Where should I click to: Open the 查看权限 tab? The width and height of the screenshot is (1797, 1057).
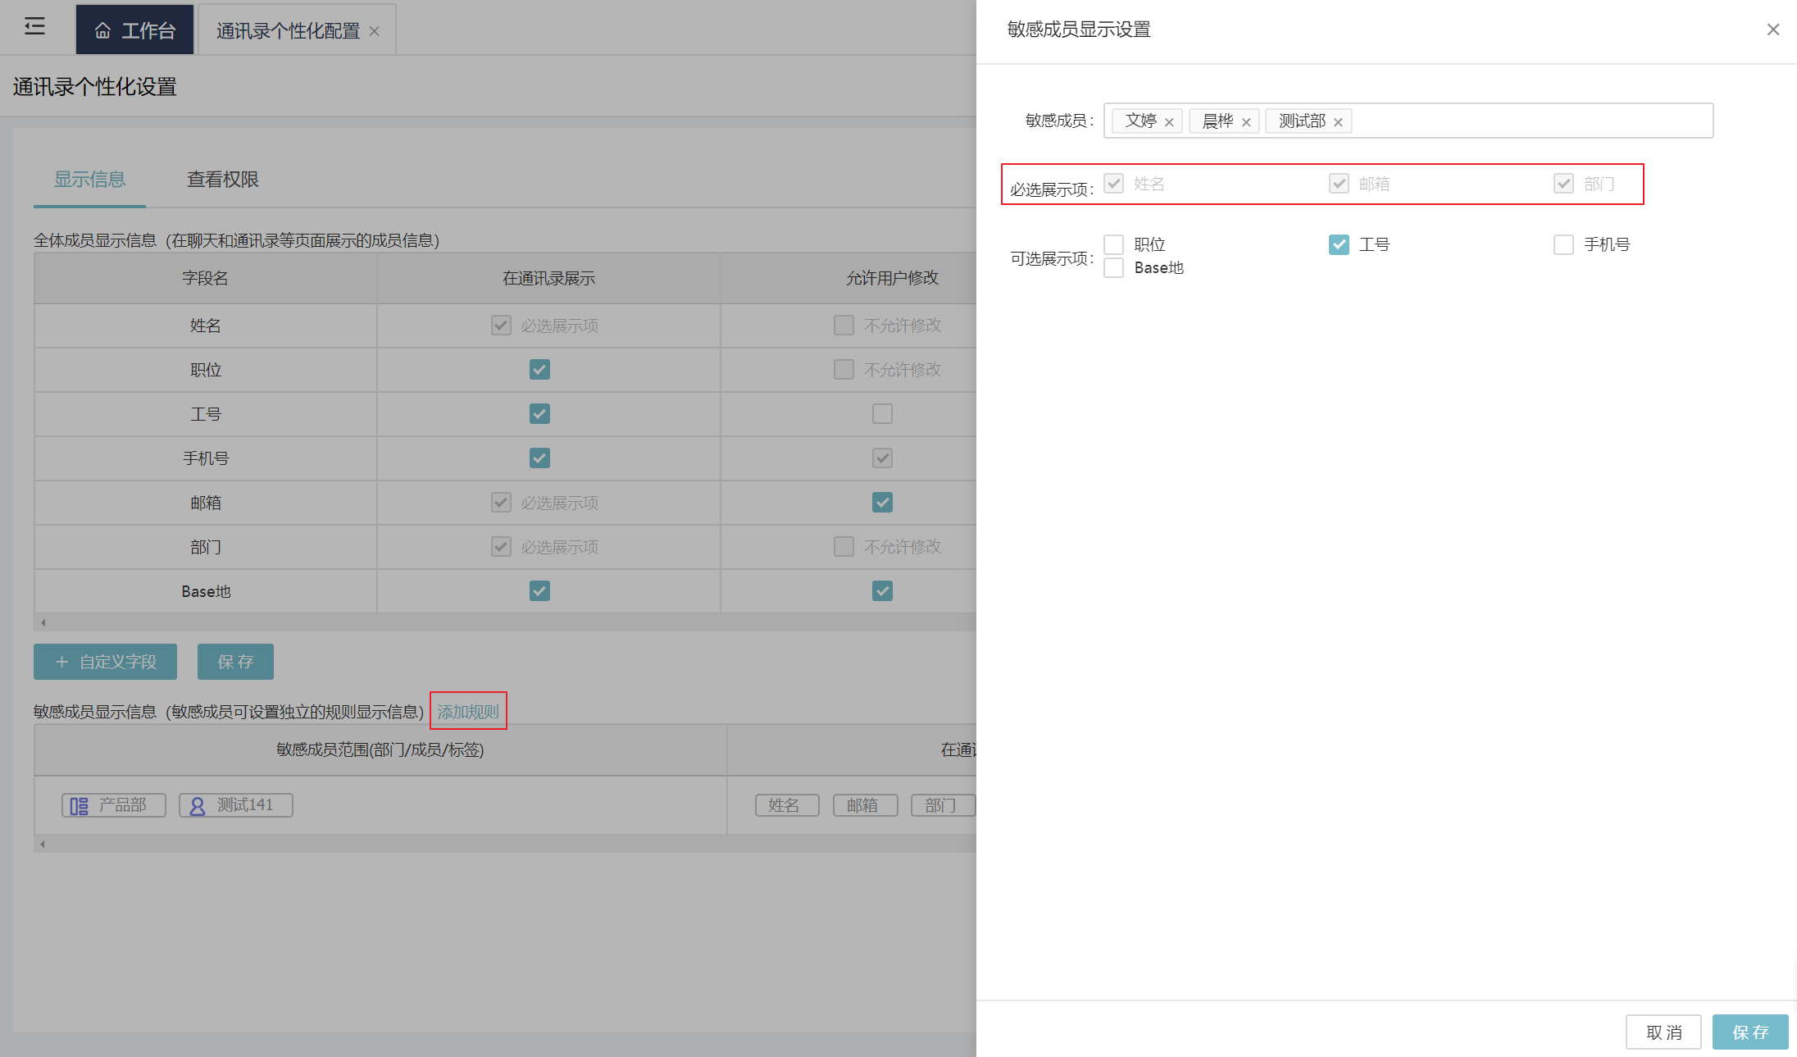[x=223, y=180]
